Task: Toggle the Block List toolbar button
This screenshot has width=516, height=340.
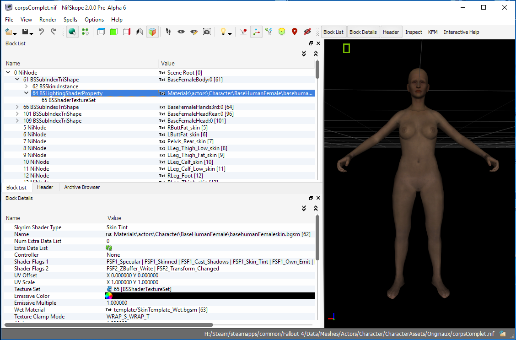Action: click(333, 32)
